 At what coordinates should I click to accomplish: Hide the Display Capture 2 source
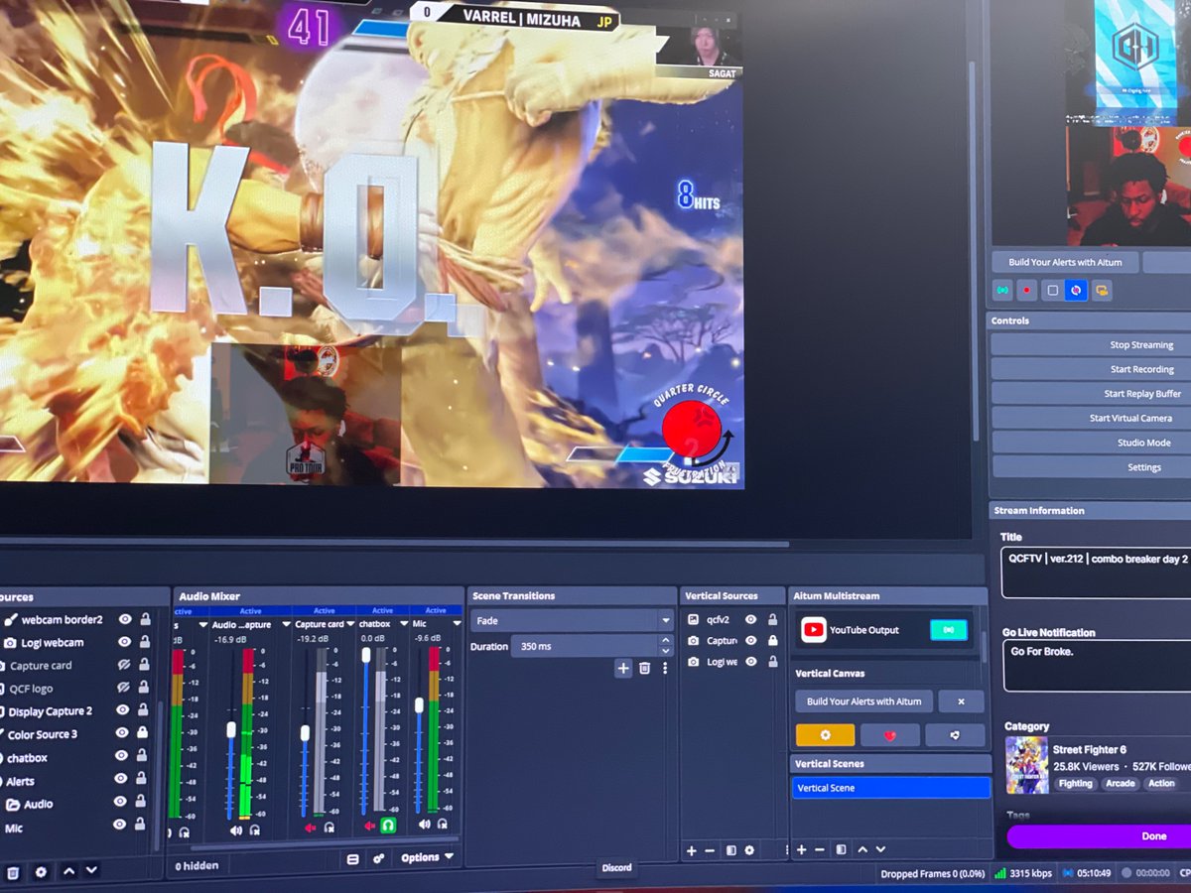pyautogui.click(x=122, y=710)
